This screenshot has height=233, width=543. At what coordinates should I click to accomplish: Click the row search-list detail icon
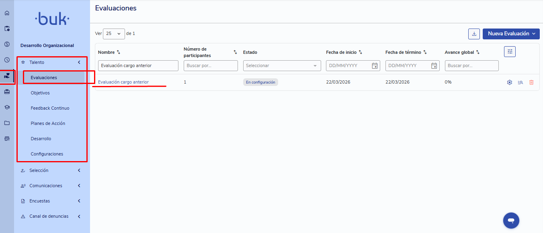click(520, 82)
